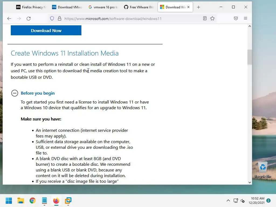Viewport: 276px width, 207px height.
Task: Open a new tab with plus button
Action: coord(199,7)
